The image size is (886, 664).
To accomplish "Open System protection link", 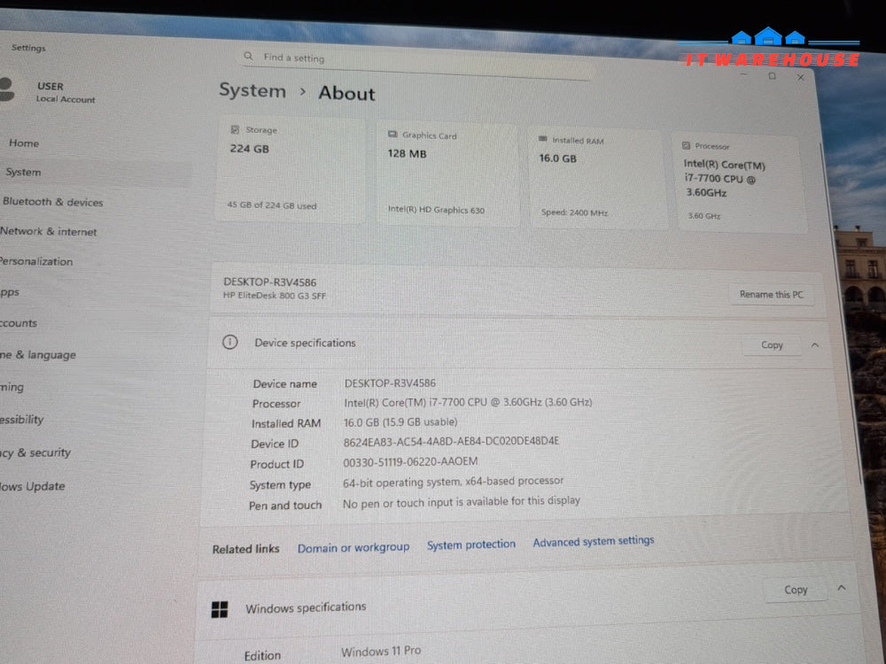I will click(x=471, y=544).
